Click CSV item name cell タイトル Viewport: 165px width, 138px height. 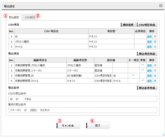[51, 47]
